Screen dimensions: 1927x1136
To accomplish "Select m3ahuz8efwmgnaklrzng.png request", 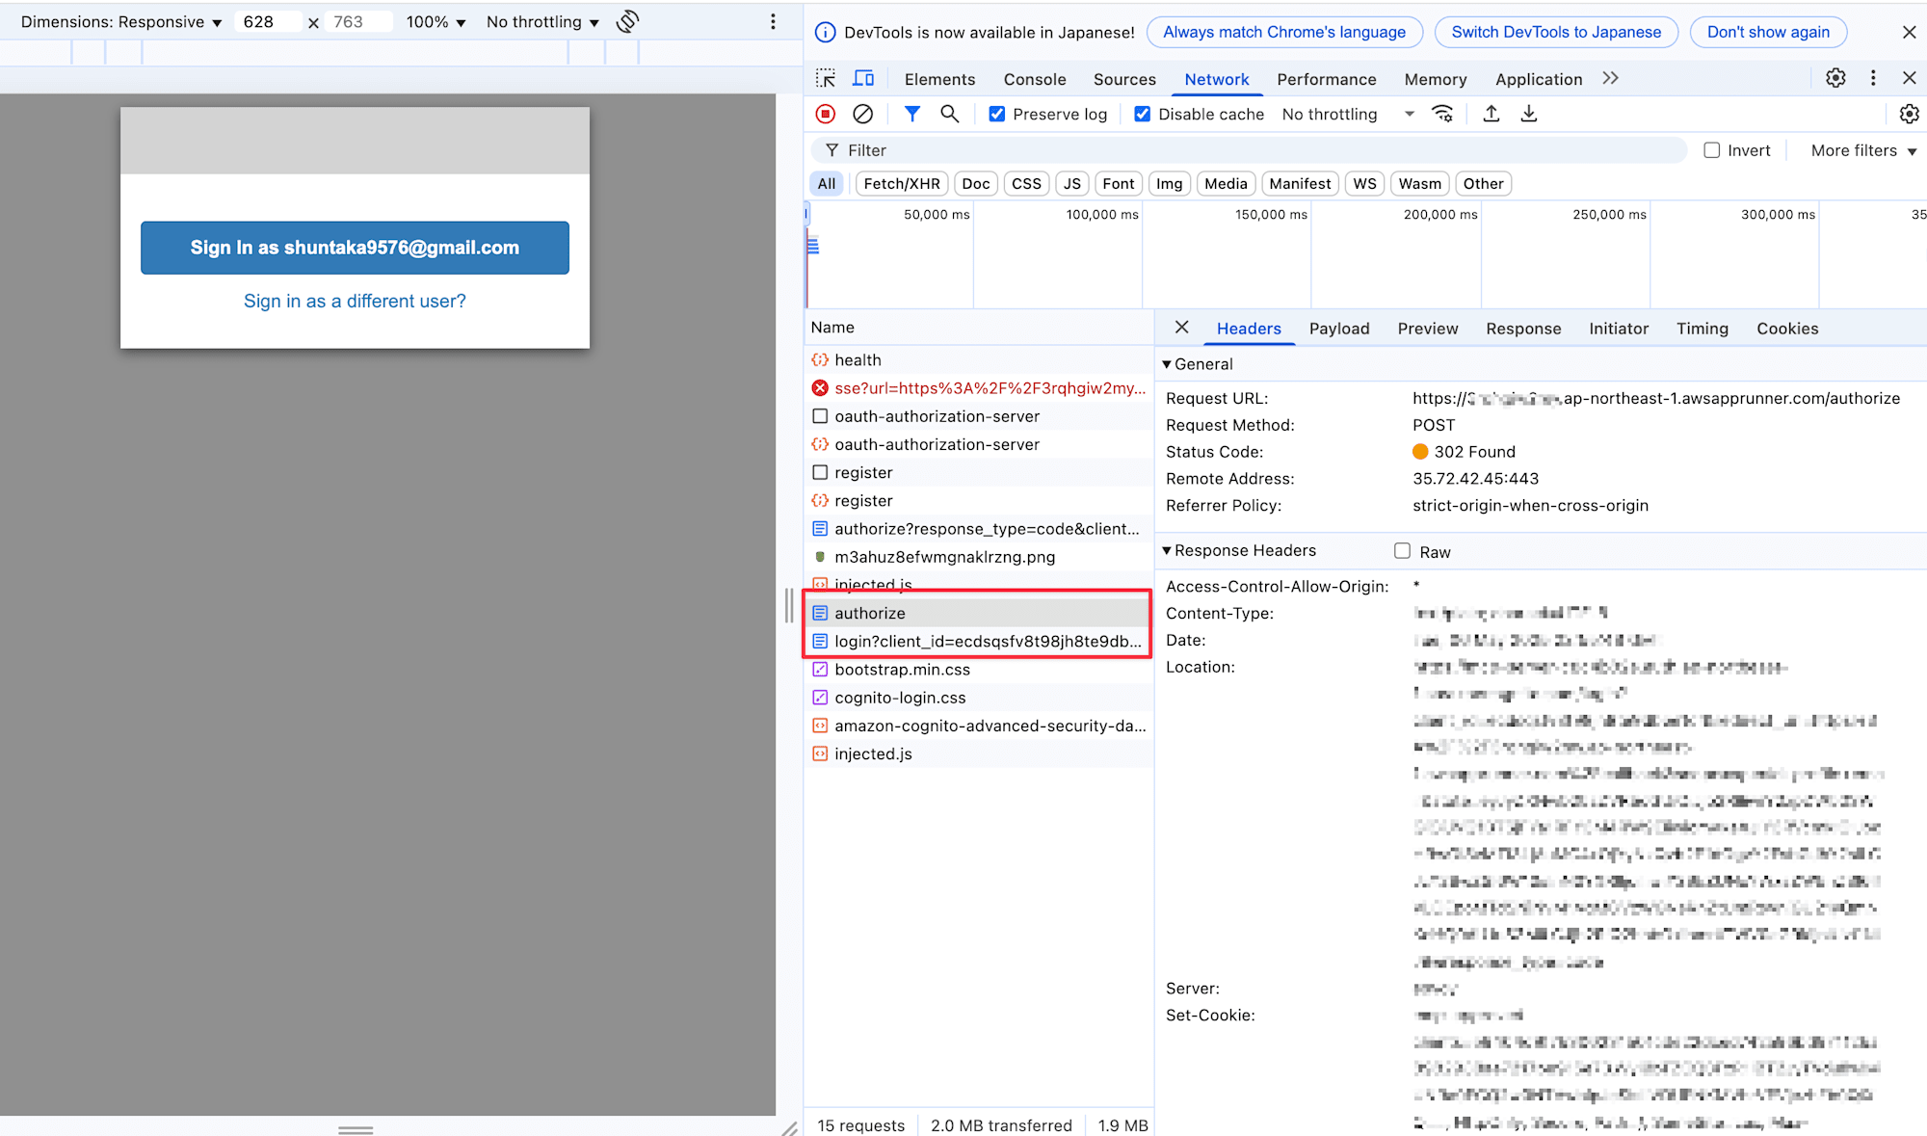I will [979, 557].
